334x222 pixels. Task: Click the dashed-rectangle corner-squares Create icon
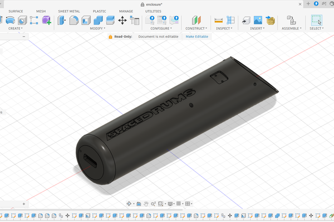pyautogui.click(x=34, y=21)
